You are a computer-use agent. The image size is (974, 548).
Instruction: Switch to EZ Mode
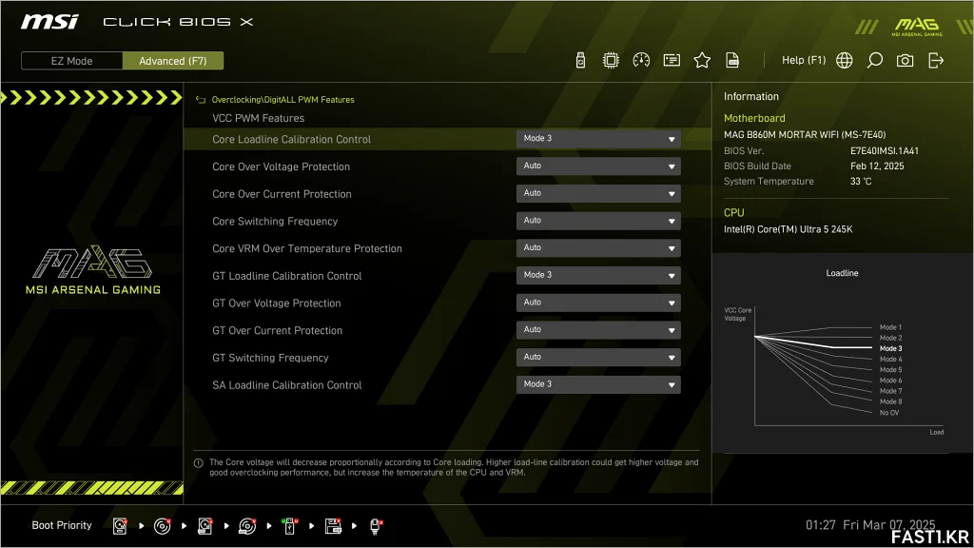71,61
